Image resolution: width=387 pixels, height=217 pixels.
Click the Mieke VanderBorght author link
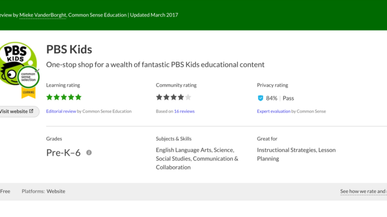tap(43, 15)
